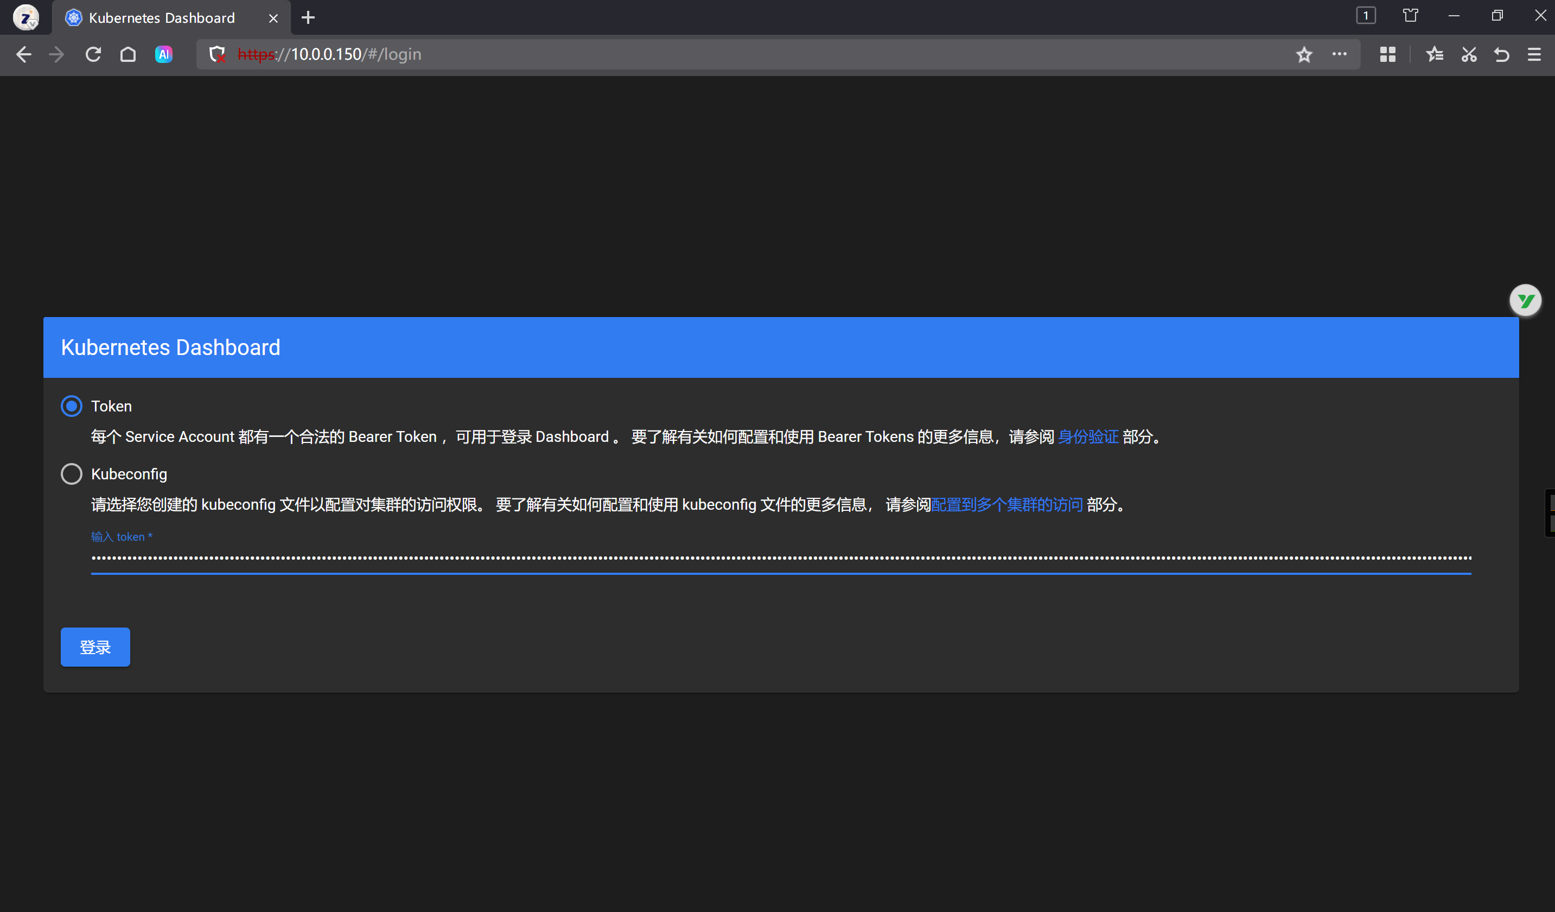Screen dimensions: 1555x912
Task: Go to the browser home page
Action: pyautogui.click(x=128, y=54)
